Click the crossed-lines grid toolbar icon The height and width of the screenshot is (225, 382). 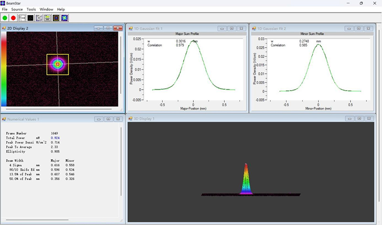(39, 18)
